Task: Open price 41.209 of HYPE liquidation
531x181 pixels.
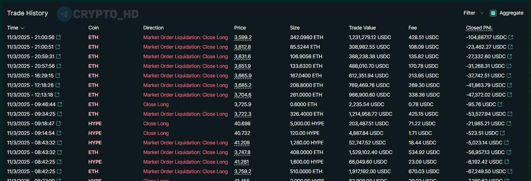Action: pos(242,143)
